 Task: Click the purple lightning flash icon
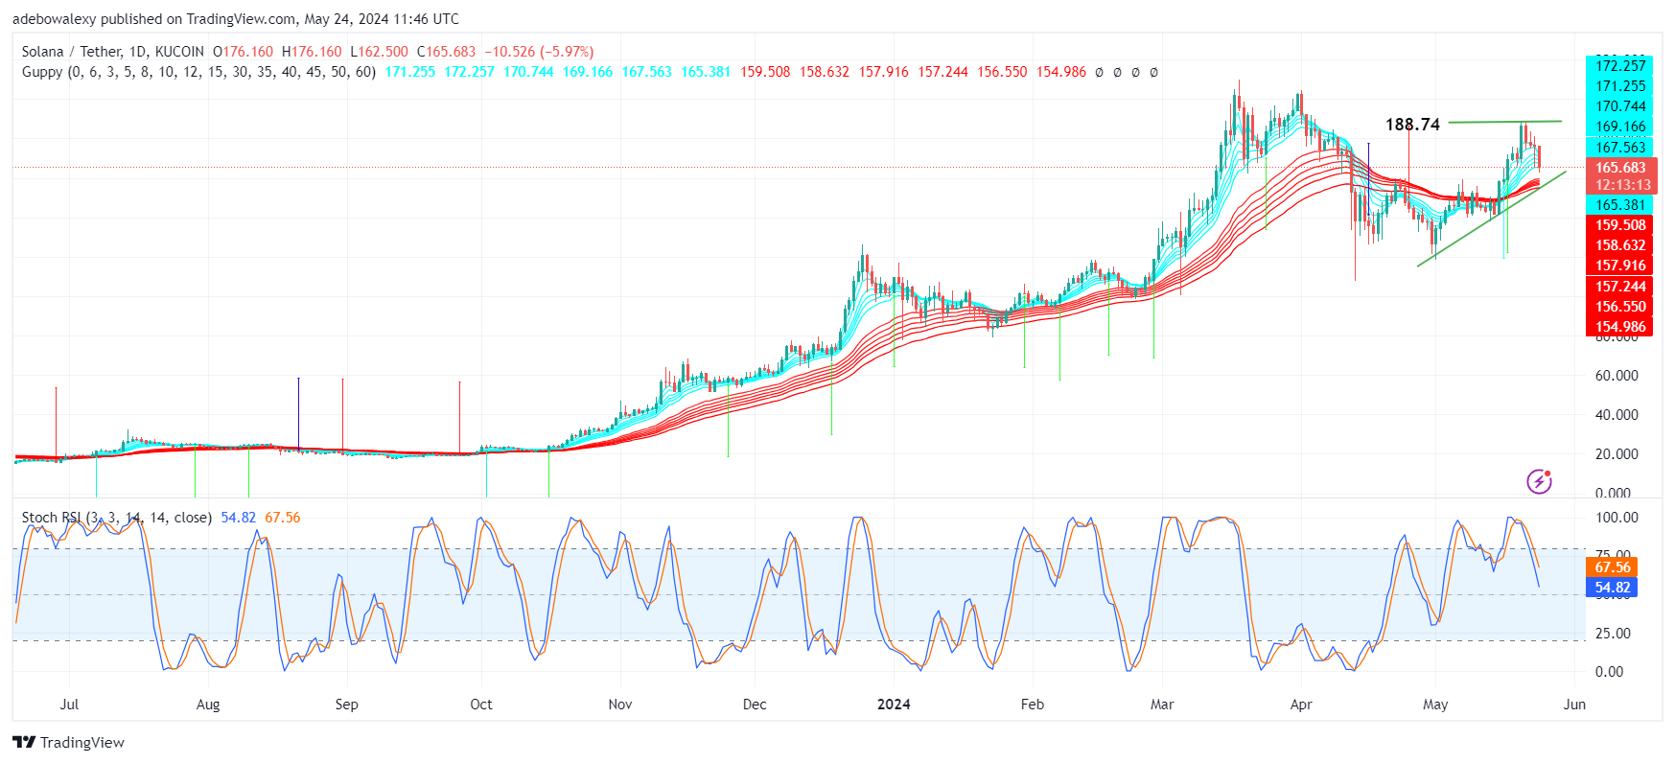1539,480
